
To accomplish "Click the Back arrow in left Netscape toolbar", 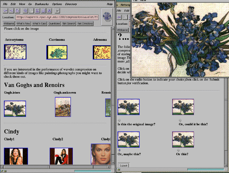I will tap(5, 11).
